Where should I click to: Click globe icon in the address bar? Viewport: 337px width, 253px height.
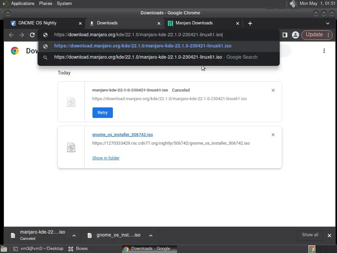[45, 35]
